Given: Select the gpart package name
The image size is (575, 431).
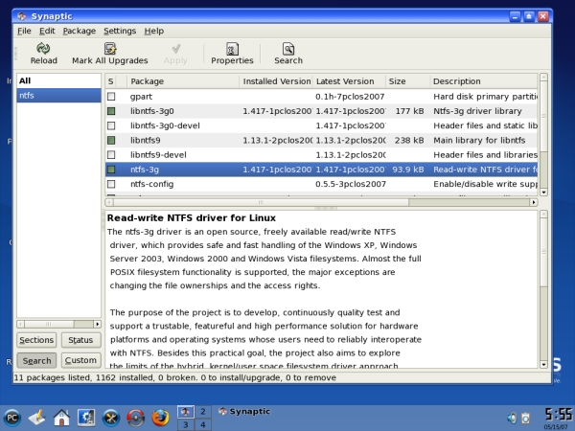Looking at the screenshot, I should tap(141, 97).
